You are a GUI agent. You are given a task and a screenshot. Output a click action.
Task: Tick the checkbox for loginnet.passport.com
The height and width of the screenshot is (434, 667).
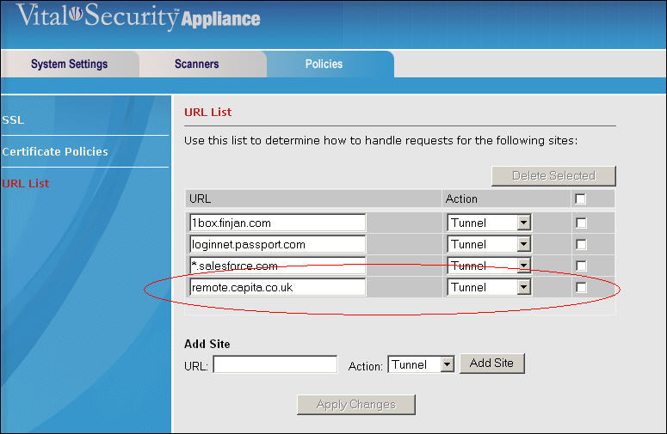(581, 244)
